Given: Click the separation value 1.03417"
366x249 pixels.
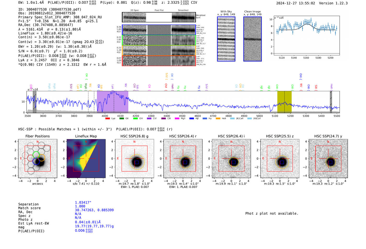Looking at the screenshot, I should click(x=83, y=202).
